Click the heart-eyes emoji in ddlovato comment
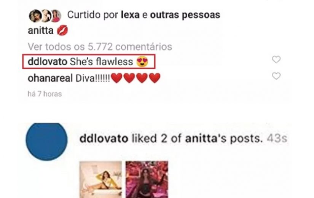The image size is (314, 198). tap(142, 62)
